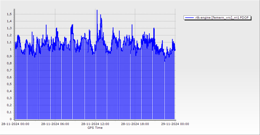Click the '28-11-2024 12:00' x-axis label
The height and width of the screenshot is (135, 260).
pyautogui.click(x=95, y=124)
